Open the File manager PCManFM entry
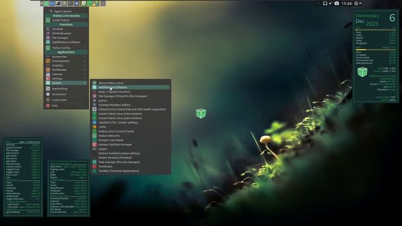Image resolution: width=402 pixels, height=226 pixels. coord(131,96)
